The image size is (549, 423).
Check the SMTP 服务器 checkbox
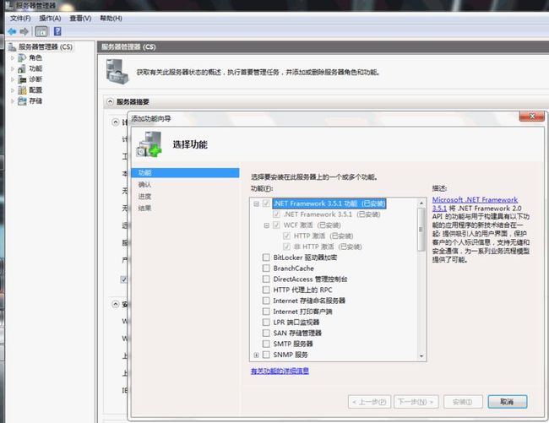coord(266,344)
